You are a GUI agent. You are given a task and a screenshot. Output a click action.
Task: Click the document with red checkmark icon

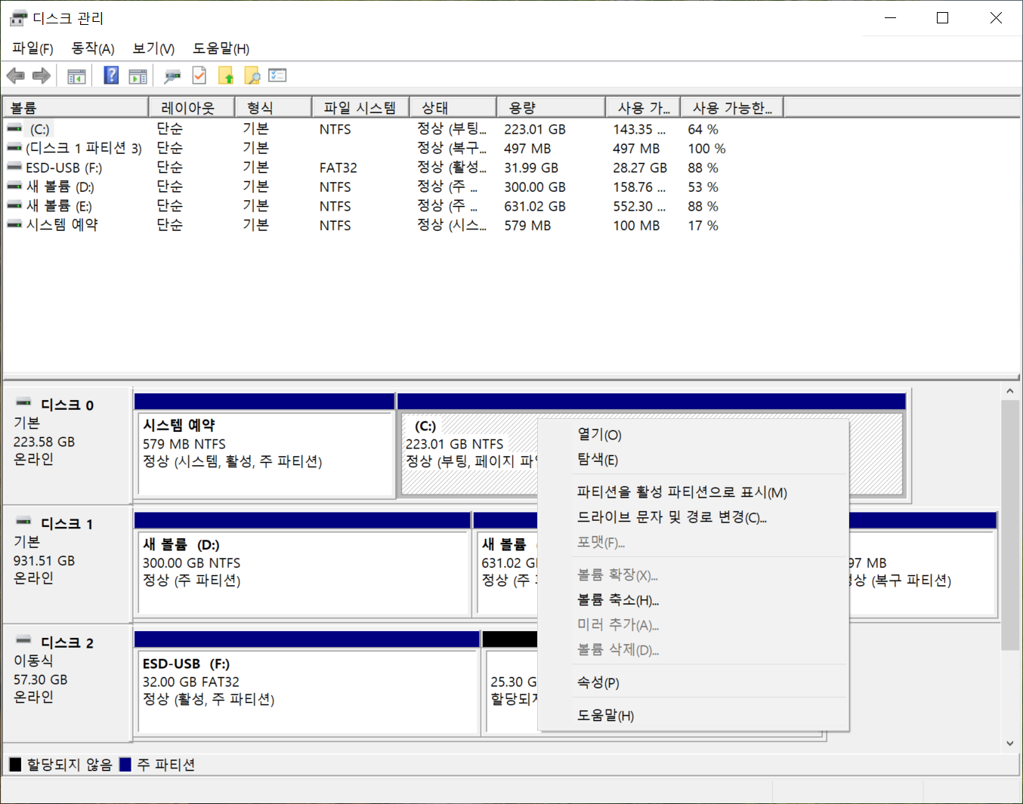coord(199,75)
